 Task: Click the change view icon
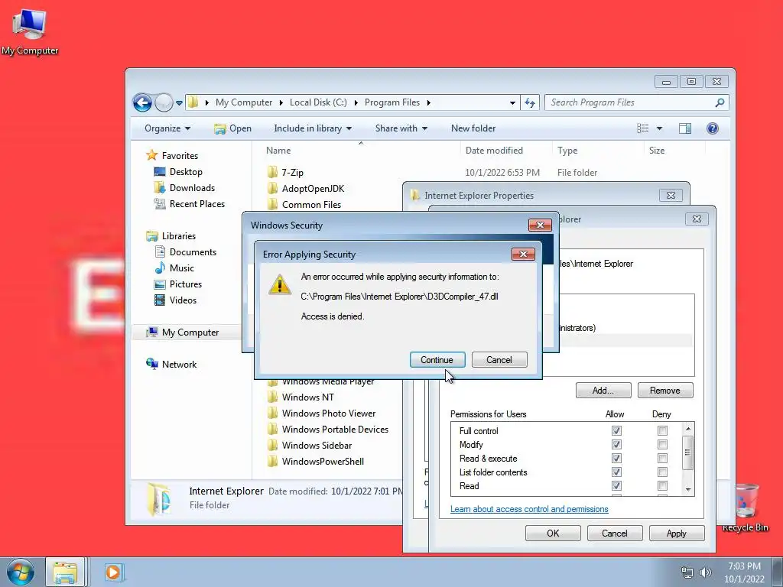click(x=642, y=128)
